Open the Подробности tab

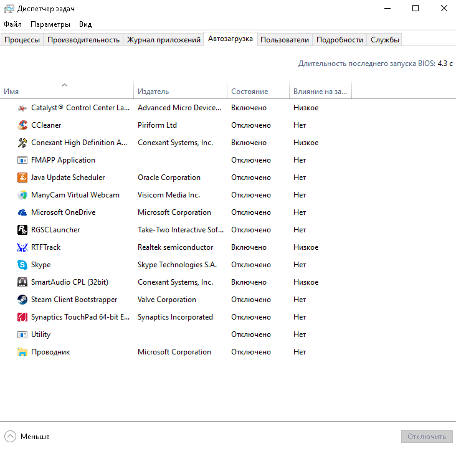(x=340, y=40)
